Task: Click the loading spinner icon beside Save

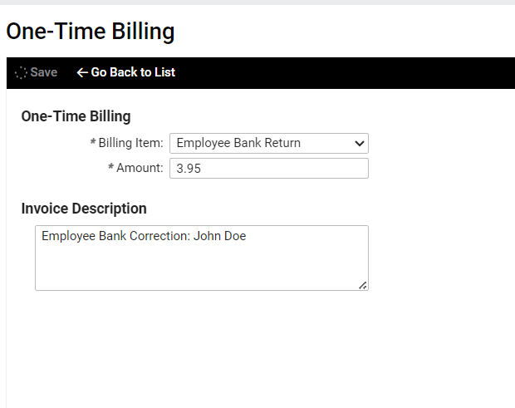Action: pyautogui.click(x=21, y=72)
